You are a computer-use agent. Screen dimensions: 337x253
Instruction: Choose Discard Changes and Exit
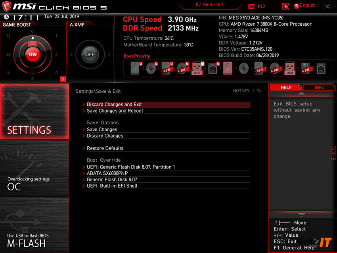pos(168,104)
